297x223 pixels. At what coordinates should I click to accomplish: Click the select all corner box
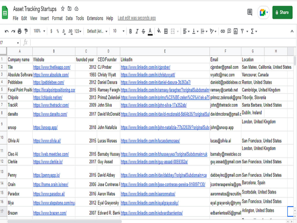[x=3, y=51]
